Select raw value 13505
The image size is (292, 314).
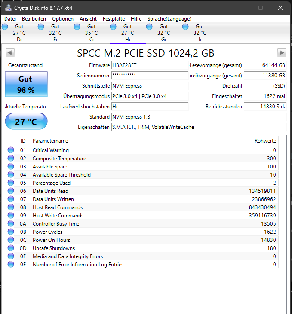point(268,223)
